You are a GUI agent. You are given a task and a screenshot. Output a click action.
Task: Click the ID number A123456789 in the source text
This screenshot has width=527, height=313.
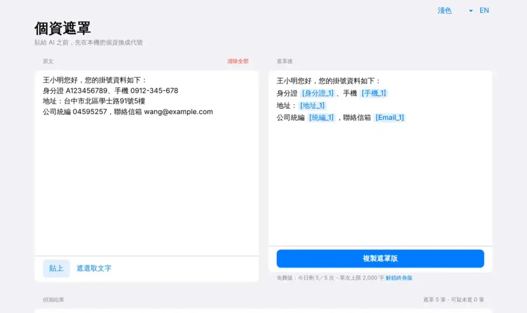[x=86, y=91]
